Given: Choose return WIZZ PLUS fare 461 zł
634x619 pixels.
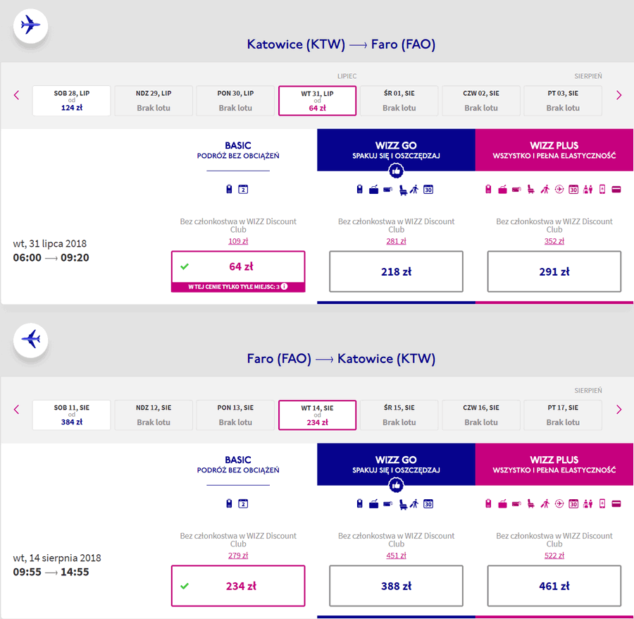Looking at the screenshot, I should pyautogui.click(x=554, y=586).
